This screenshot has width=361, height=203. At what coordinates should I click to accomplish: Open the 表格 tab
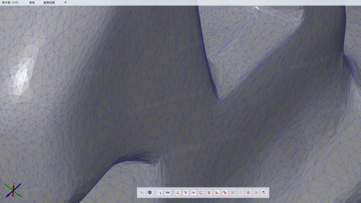pyautogui.click(x=32, y=3)
